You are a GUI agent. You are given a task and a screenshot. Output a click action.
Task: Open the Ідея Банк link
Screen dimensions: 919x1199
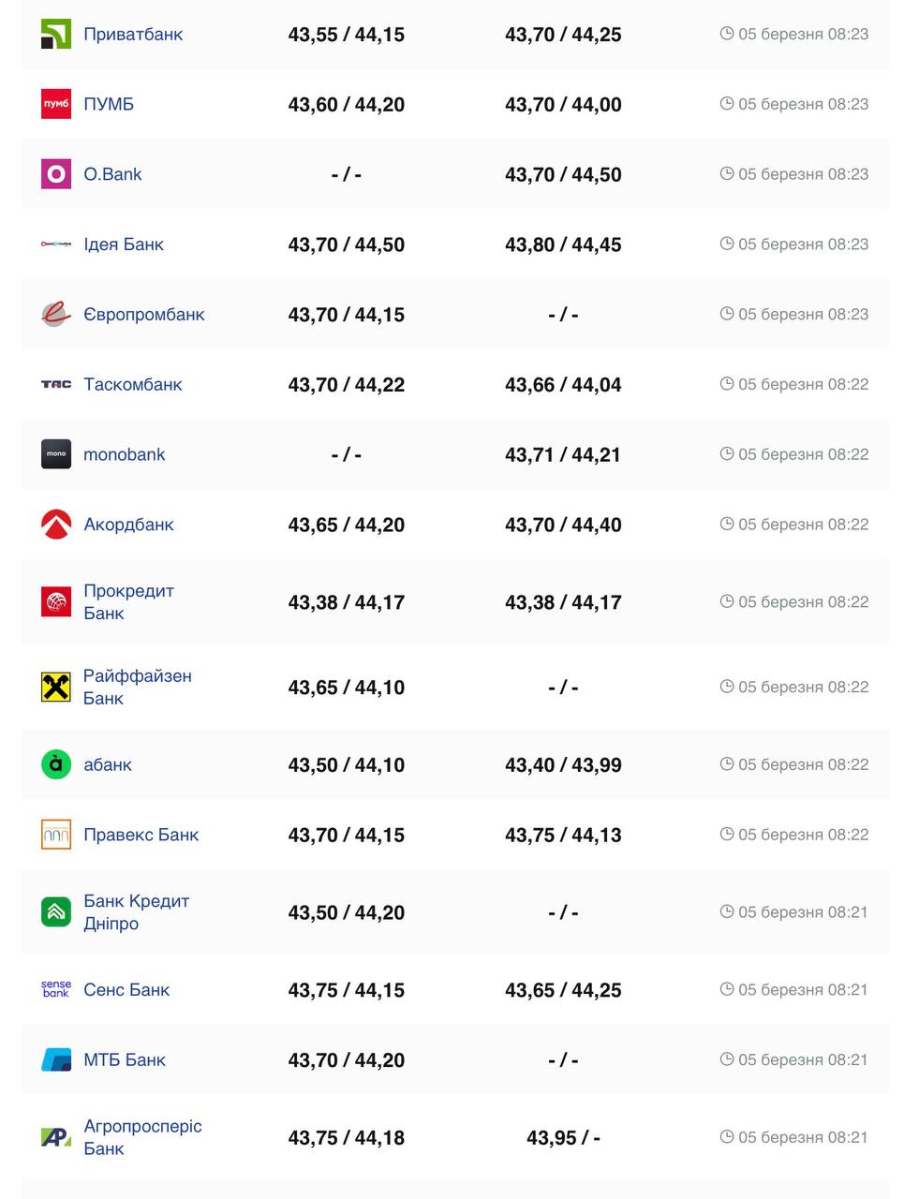(x=124, y=244)
